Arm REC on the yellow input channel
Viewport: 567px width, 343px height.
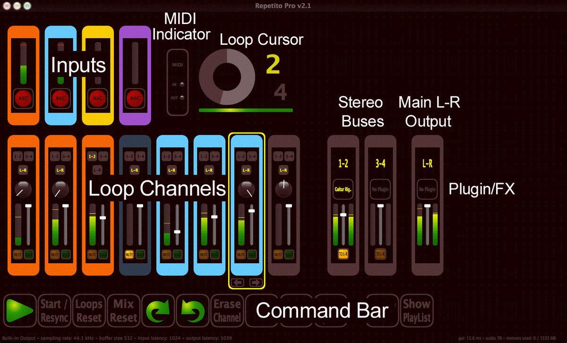coord(97,98)
